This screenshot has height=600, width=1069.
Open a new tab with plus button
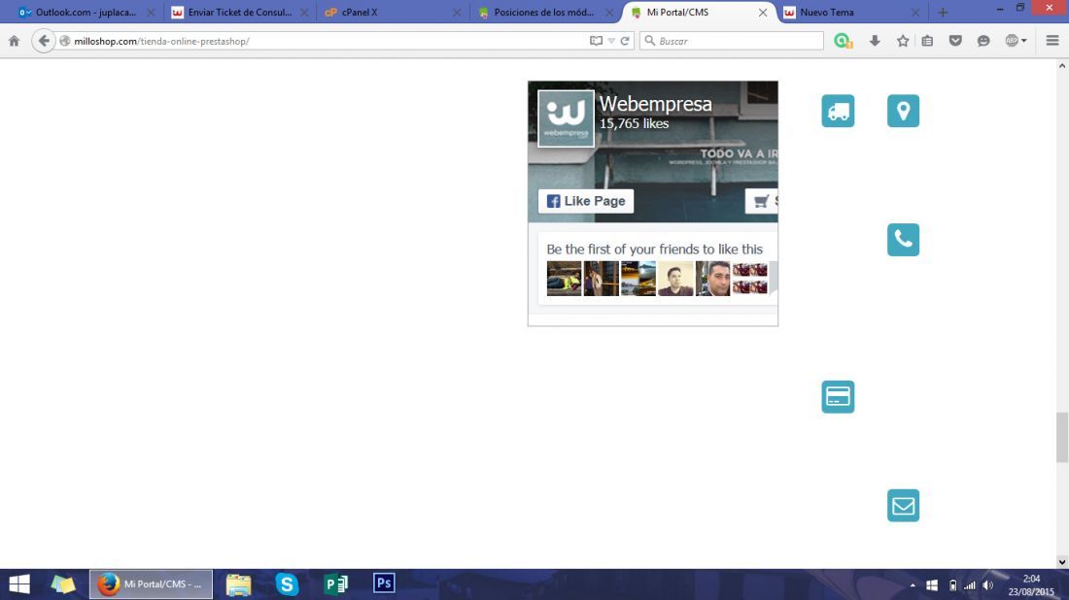[x=943, y=13]
